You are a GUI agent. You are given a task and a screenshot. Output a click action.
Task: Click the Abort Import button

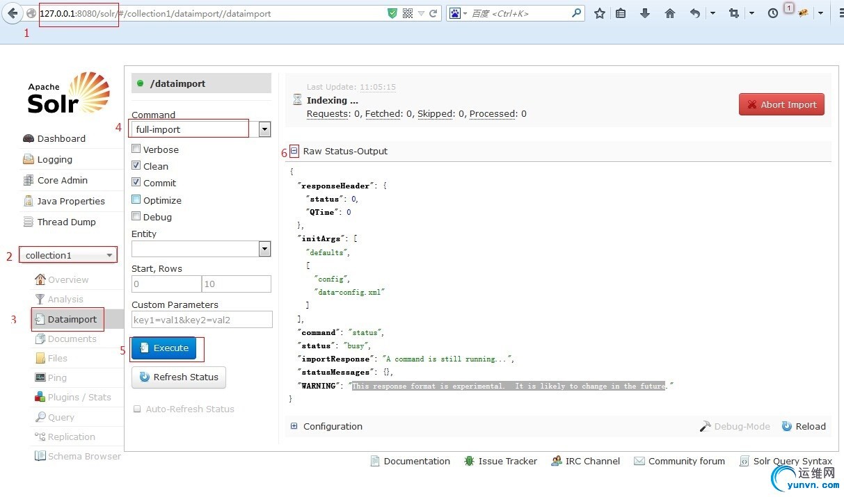pyautogui.click(x=782, y=104)
